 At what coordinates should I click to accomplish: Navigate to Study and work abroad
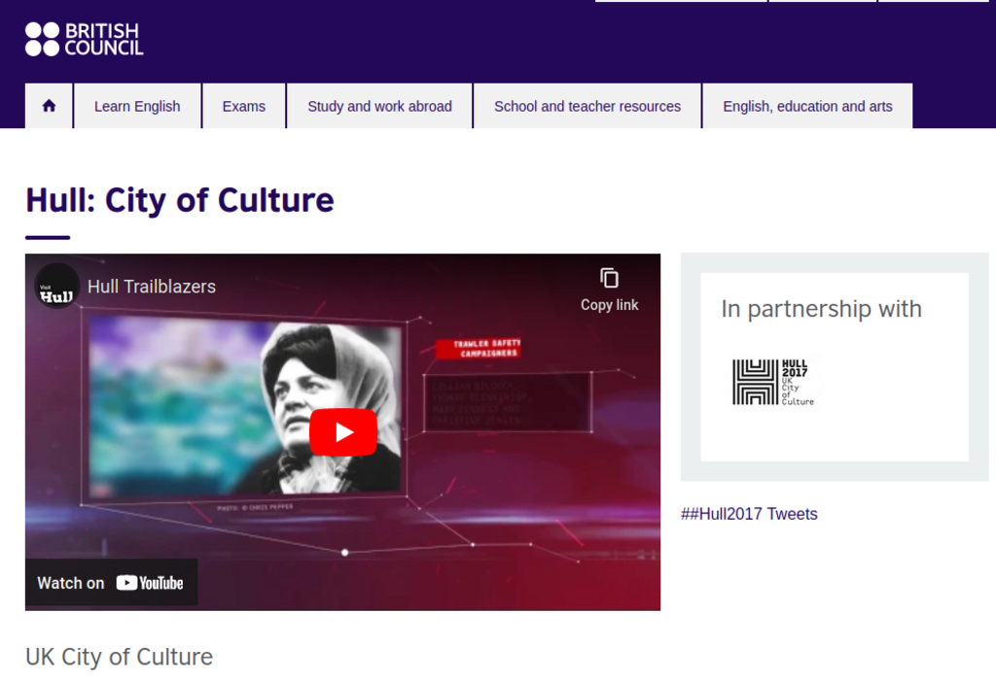pos(378,105)
